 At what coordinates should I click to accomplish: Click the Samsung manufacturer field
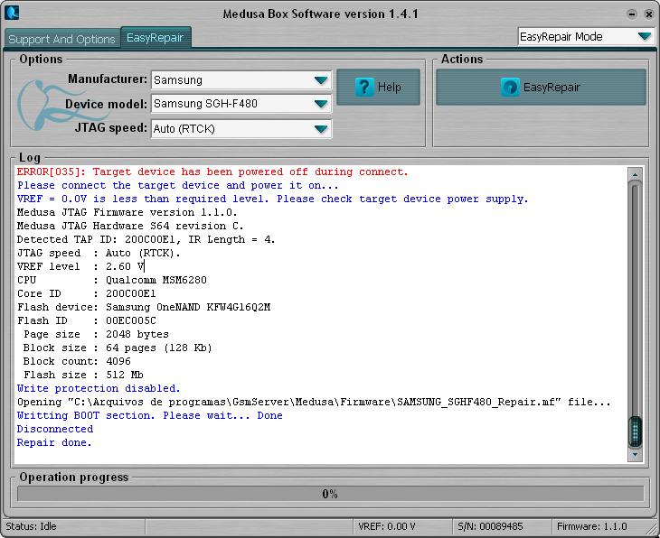tap(241, 79)
